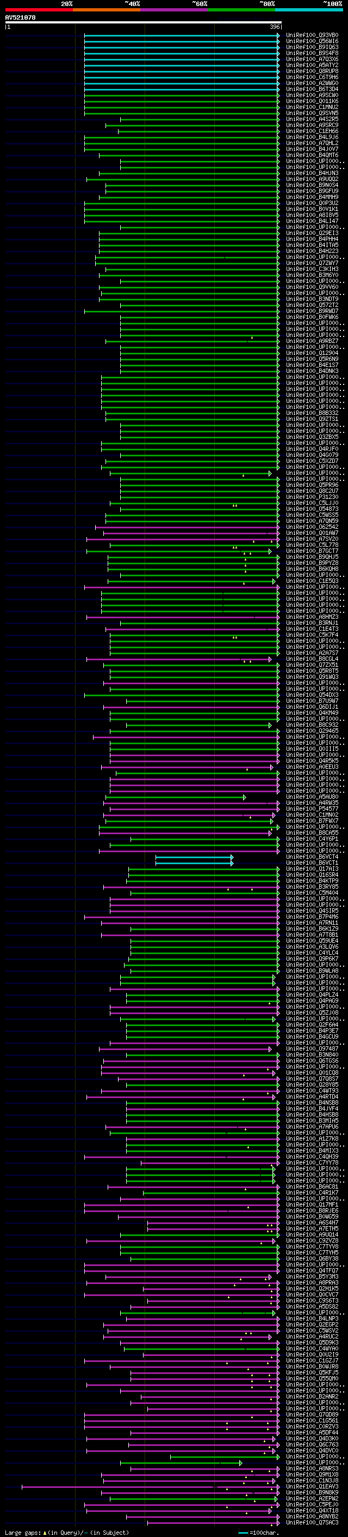This screenshot has height=1537, width=348.
Task: Click label UniRef100_C4Y6P1
Action: click(312, 839)
